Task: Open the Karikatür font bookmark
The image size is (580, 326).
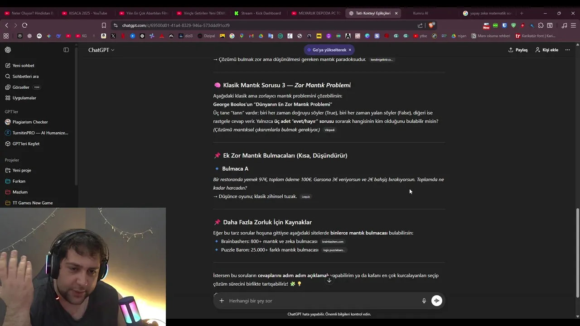Action: coord(535,36)
